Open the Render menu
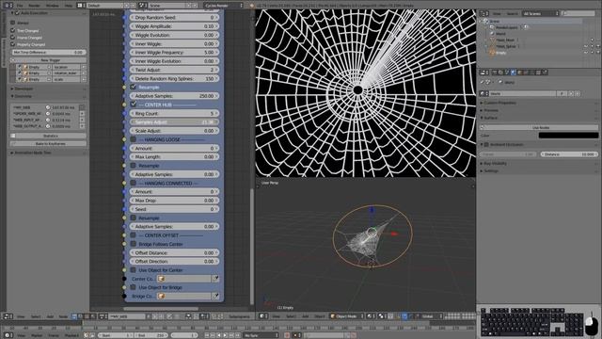 click(34, 6)
